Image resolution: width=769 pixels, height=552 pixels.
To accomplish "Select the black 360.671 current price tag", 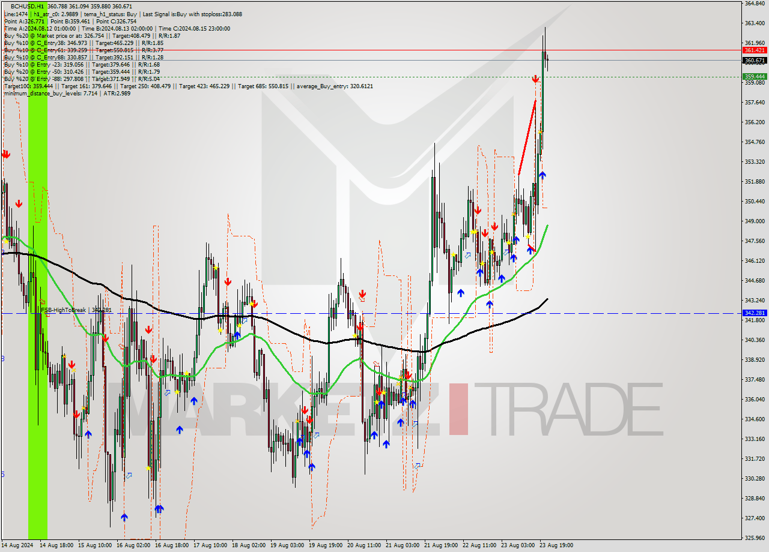I will [x=754, y=60].
